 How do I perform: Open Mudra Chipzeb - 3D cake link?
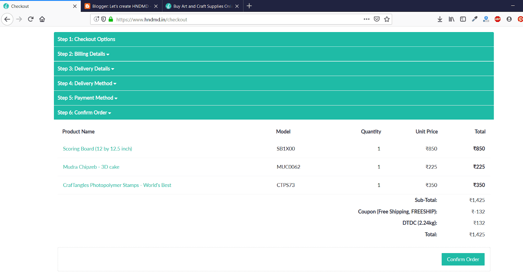91,167
